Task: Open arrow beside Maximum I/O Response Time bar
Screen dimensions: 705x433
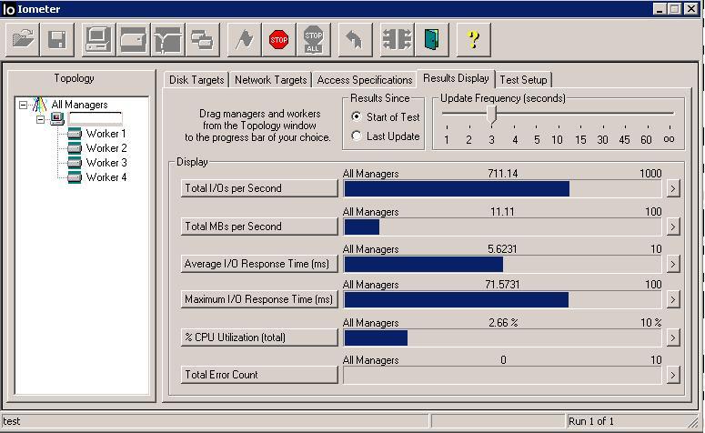Action: [672, 299]
